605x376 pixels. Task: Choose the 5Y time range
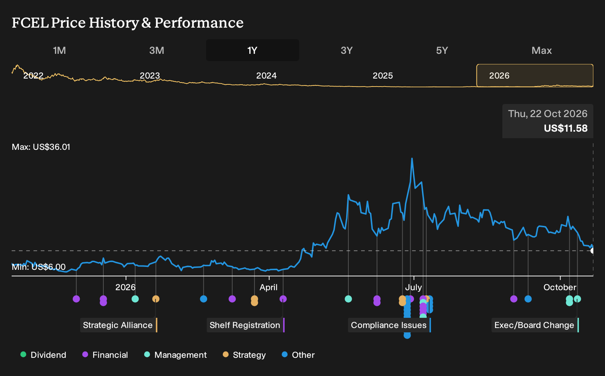tap(442, 50)
